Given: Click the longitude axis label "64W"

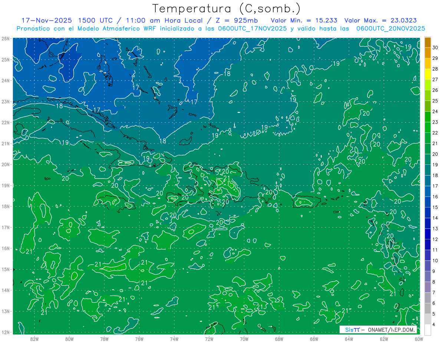Looking at the screenshot, I should [x=349, y=339].
